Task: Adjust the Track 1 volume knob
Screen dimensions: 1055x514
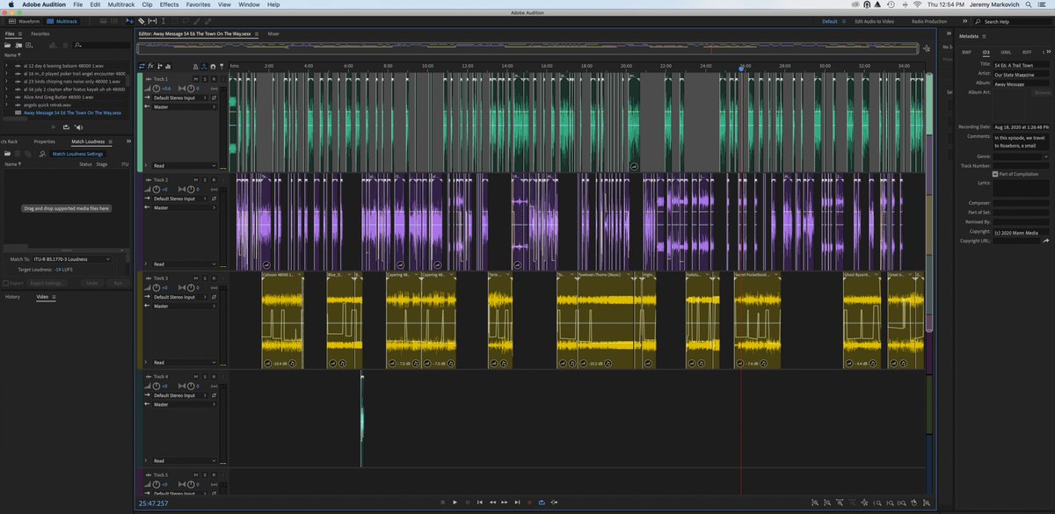Action: pos(156,88)
